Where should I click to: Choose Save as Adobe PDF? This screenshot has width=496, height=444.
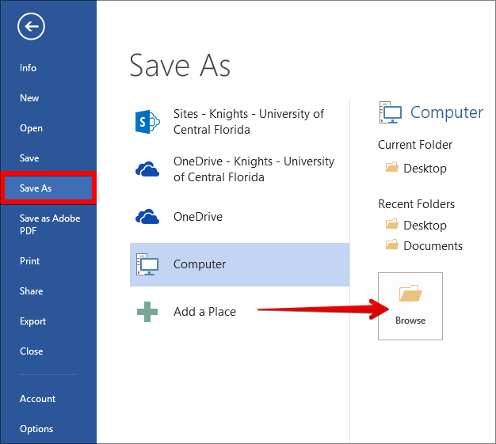[49, 224]
